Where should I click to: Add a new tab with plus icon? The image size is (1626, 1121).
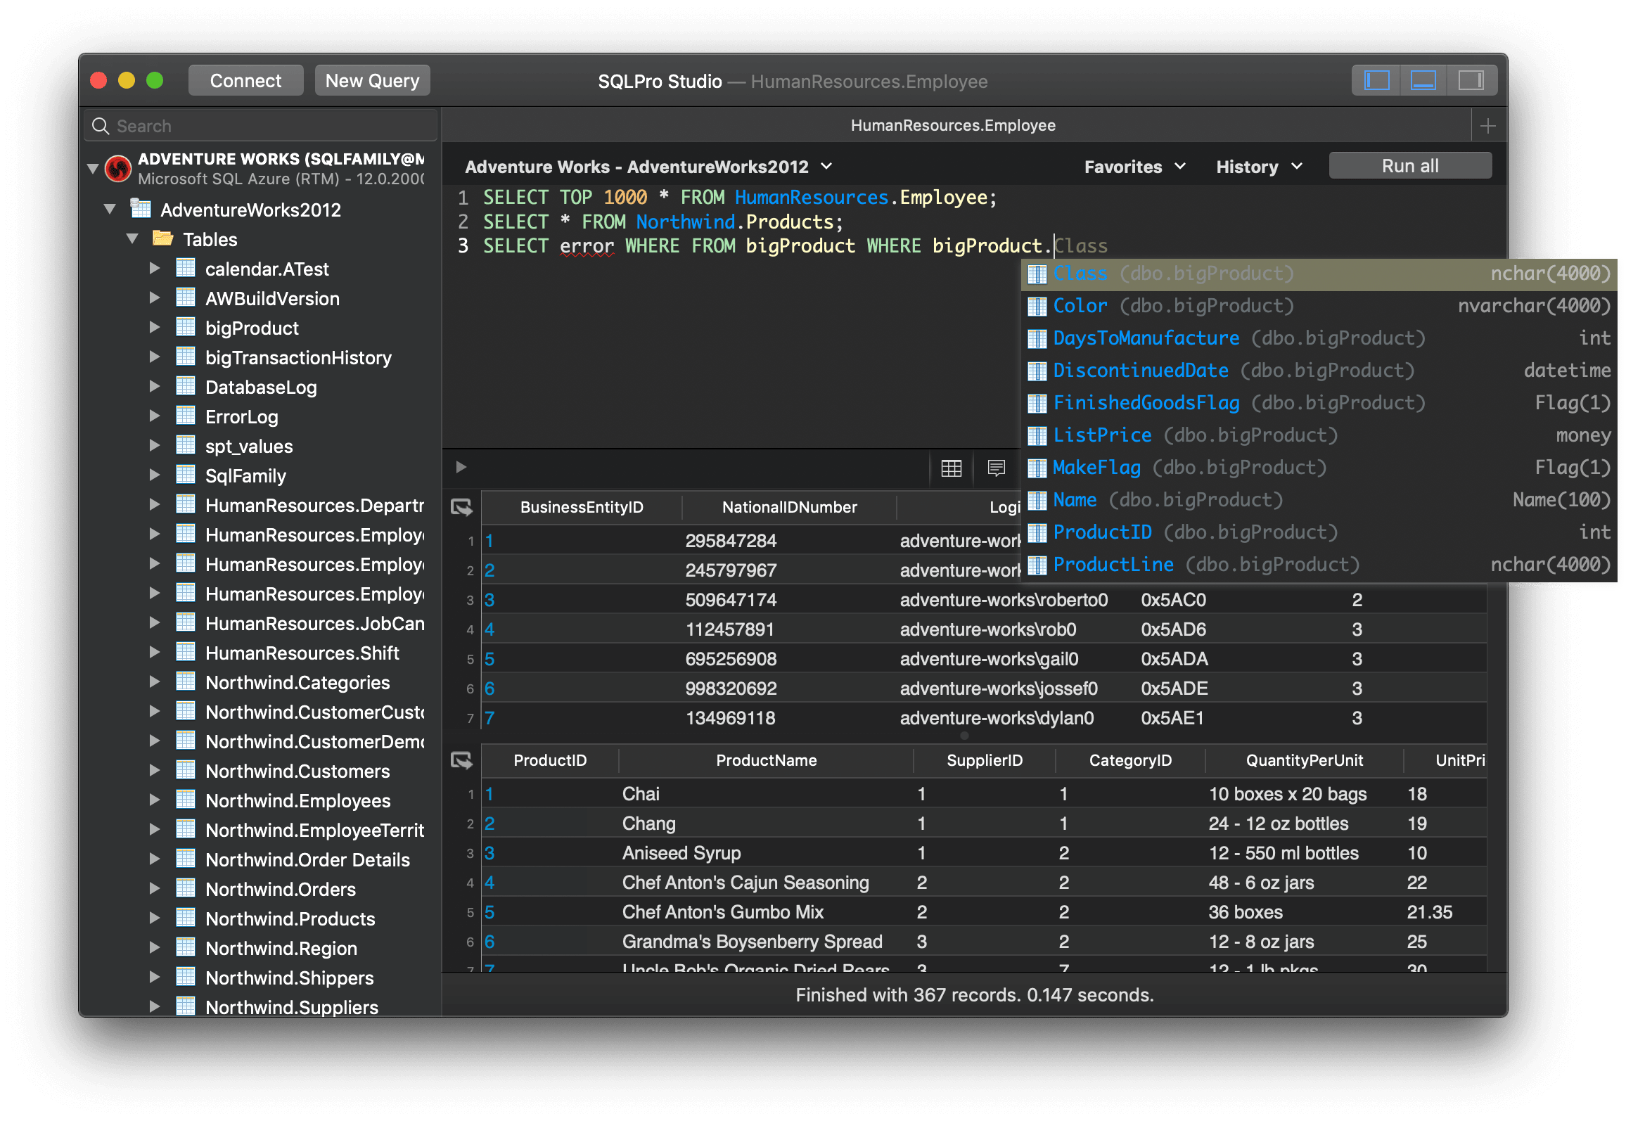1487,126
